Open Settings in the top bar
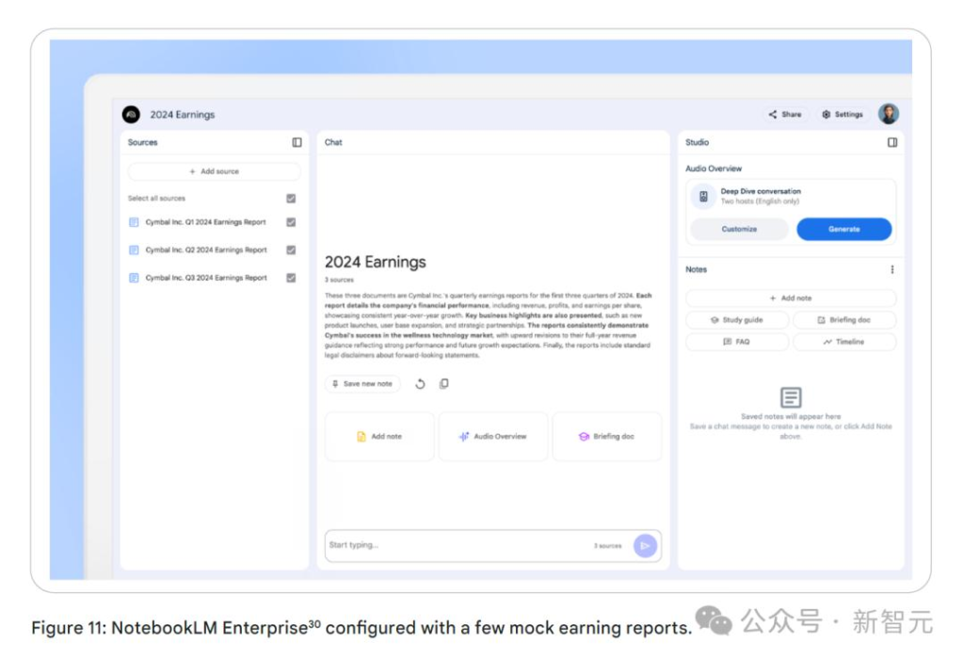The height and width of the screenshot is (660, 964). click(x=842, y=115)
